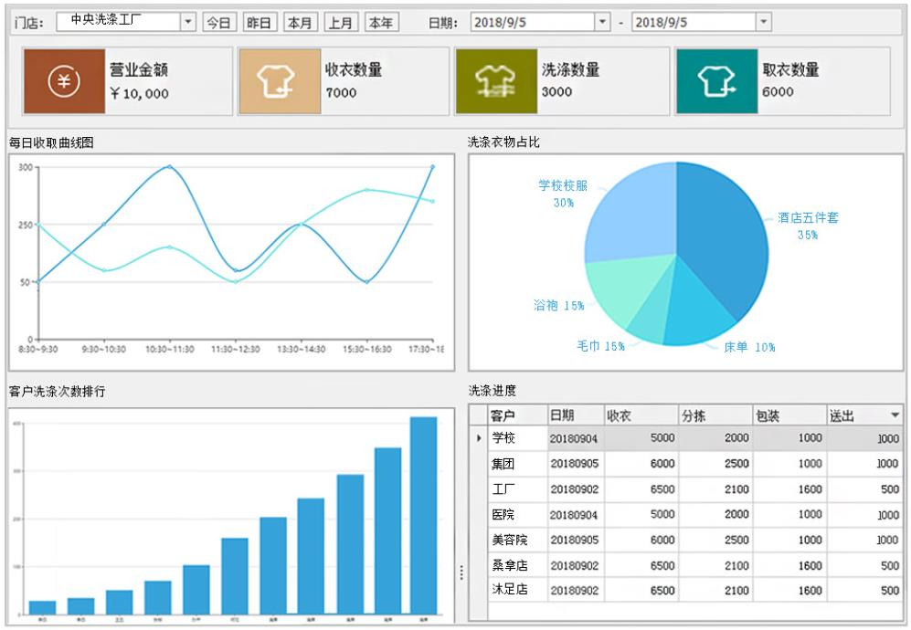Click the 今日 button
Image resolution: width=911 pixels, height=630 pixels.
point(218,23)
